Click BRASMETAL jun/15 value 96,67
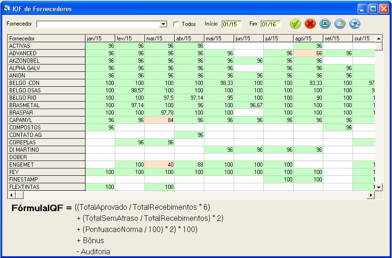The image size is (392, 258). (249, 105)
